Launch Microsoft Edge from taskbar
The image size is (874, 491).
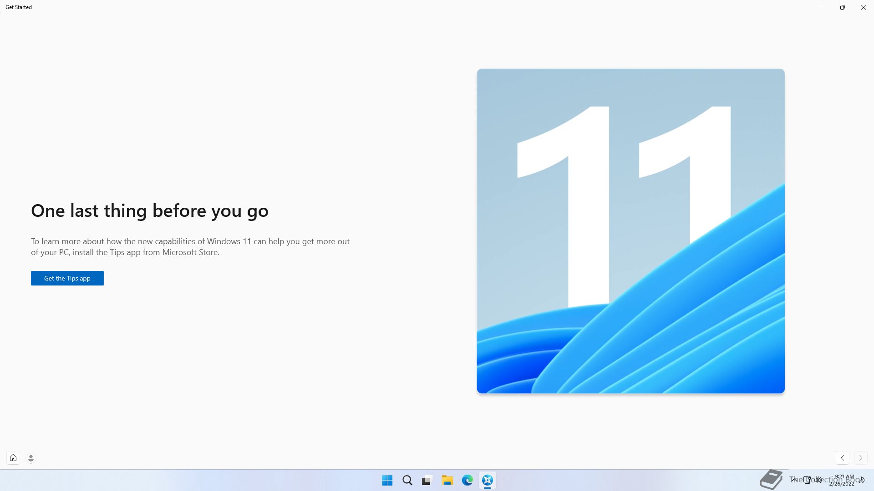(467, 480)
